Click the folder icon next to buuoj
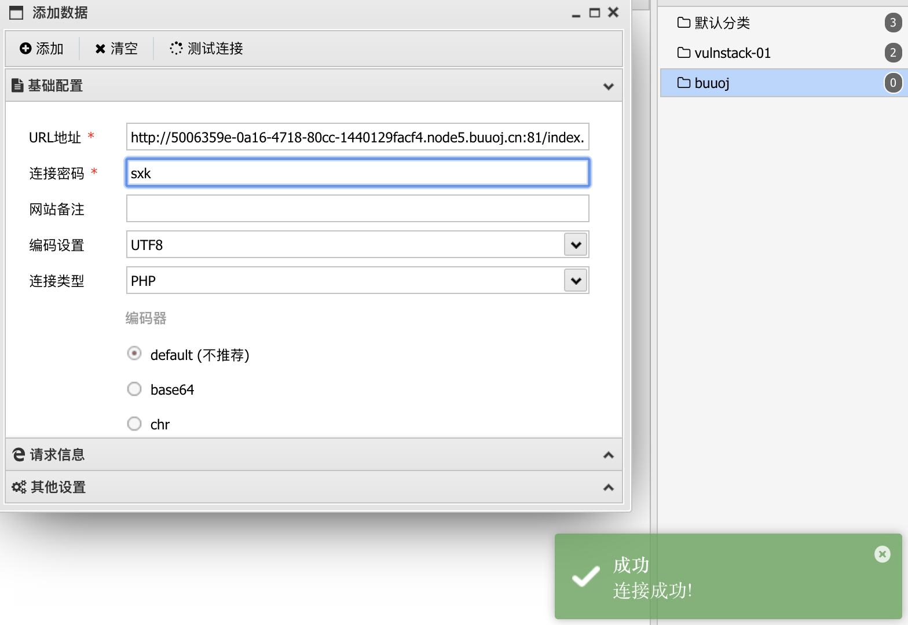908x625 pixels. tap(684, 83)
